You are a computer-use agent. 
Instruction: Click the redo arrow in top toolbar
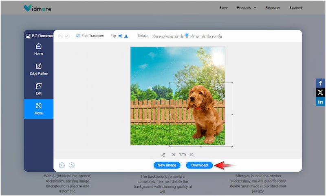pos(67,36)
